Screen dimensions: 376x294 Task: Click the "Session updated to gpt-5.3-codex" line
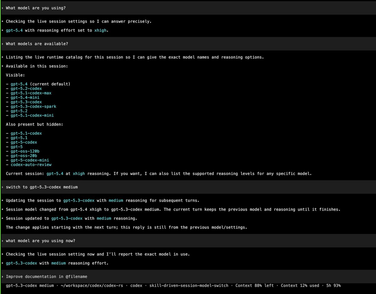coord(71,218)
